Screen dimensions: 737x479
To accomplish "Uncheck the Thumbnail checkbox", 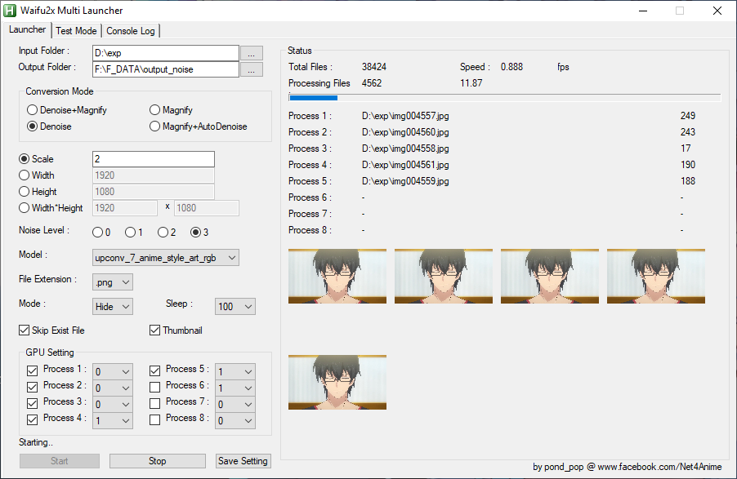I will (155, 330).
